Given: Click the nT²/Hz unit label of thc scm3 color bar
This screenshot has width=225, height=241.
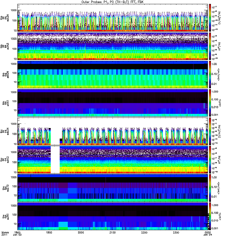Looking at the screenshot, I should coord(220,160).
